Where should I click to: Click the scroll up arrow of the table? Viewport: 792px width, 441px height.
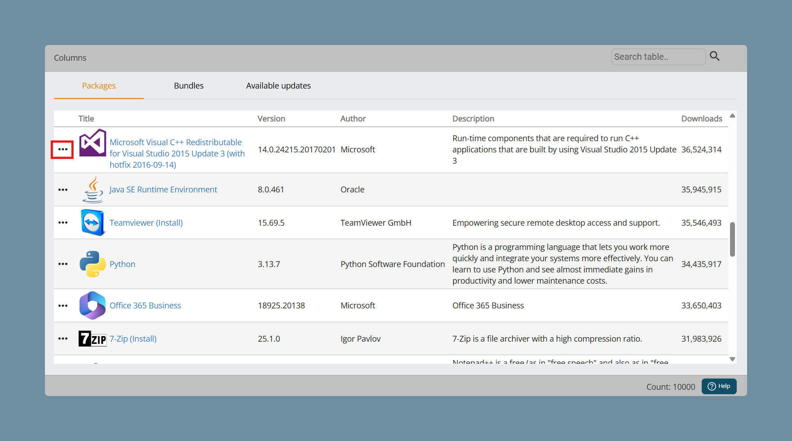coord(732,116)
